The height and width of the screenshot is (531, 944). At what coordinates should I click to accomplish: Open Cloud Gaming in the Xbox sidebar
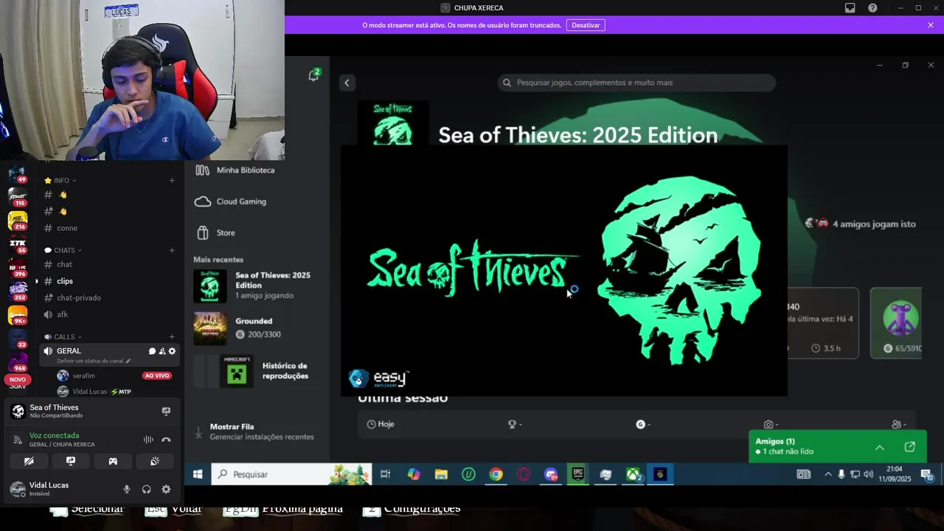click(x=231, y=201)
